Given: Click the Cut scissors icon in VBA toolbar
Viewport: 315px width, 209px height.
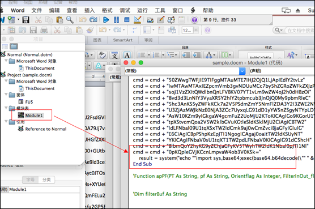Looking at the screenshot, I should click(38, 20).
